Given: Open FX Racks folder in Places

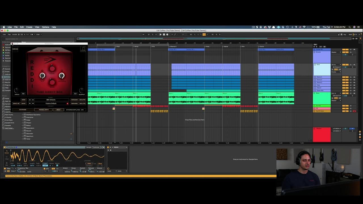Looking at the screenshot, I should pos(8,117).
